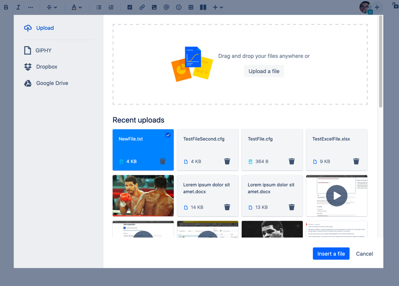Insert page layouts columns
399x286 pixels.
pyautogui.click(x=203, y=7)
